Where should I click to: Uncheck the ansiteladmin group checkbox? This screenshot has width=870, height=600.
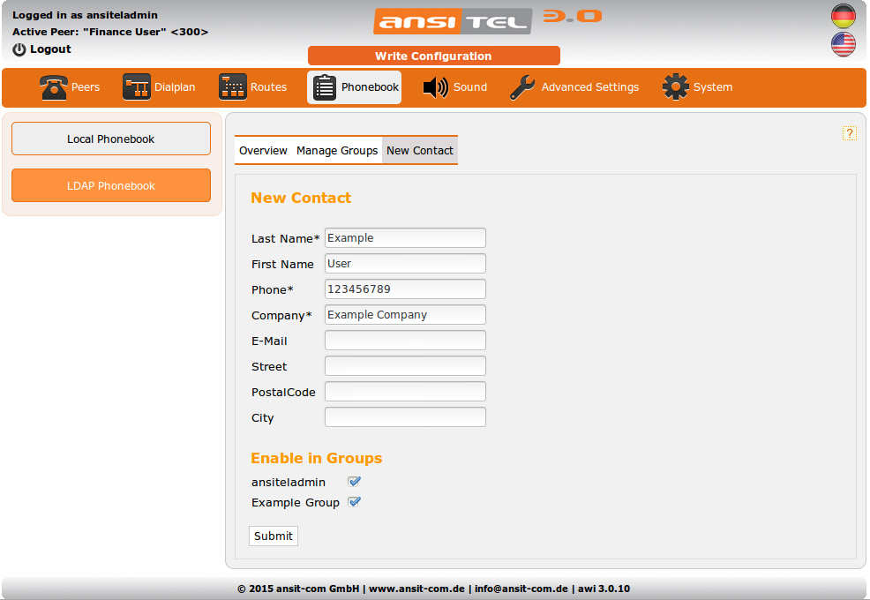point(354,482)
